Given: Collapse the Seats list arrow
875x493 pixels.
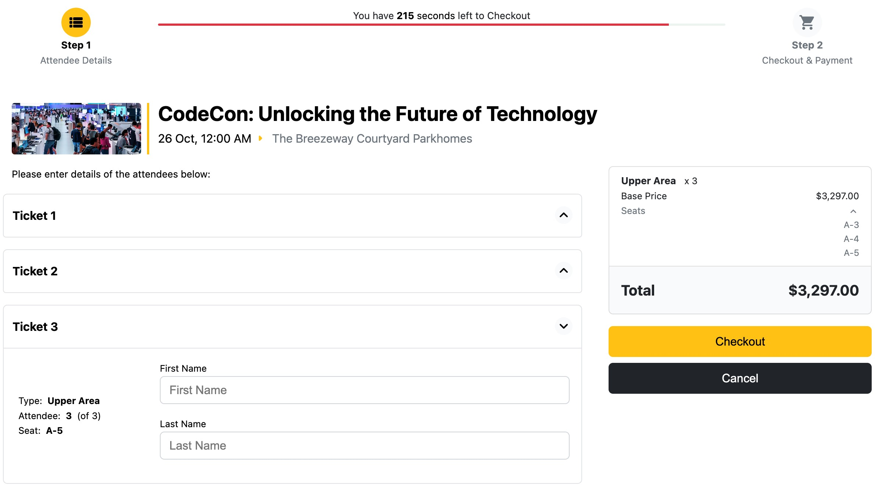Looking at the screenshot, I should point(853,211).
